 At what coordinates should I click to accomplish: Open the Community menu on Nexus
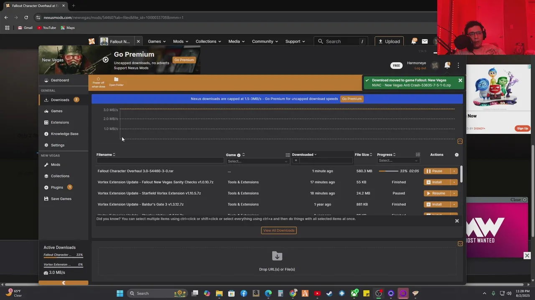click(265, 41)
